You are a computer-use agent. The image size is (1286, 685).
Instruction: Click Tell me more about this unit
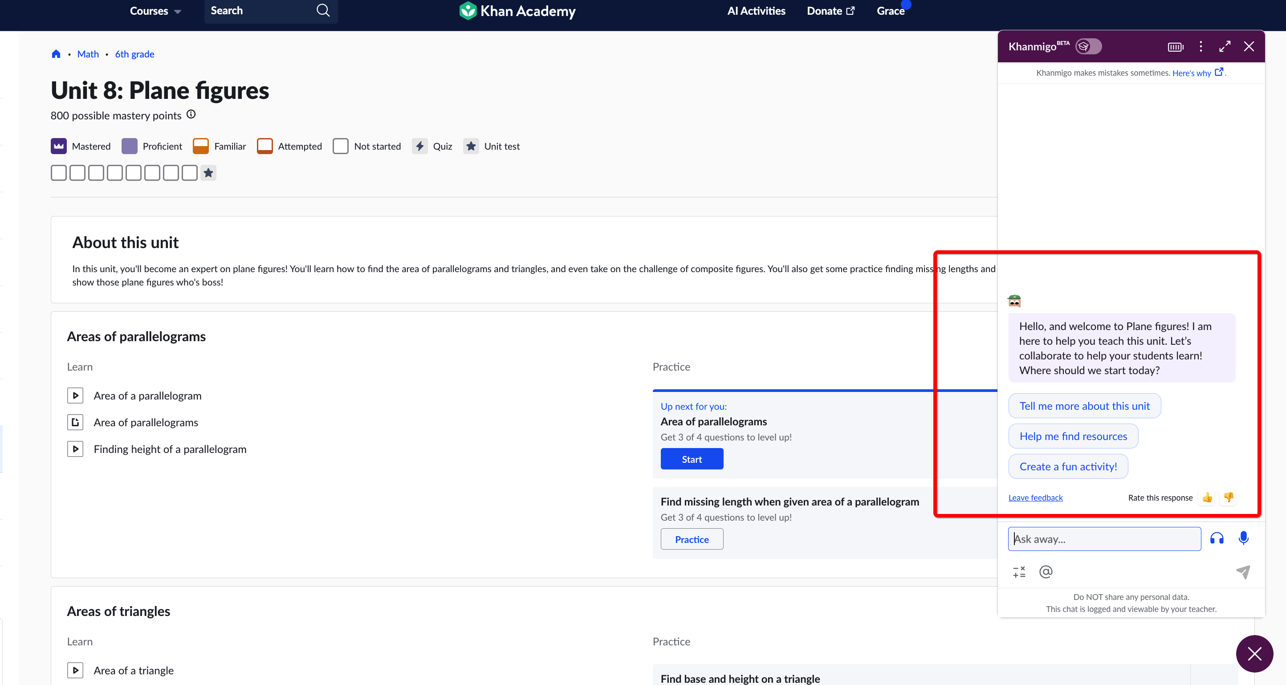click(x=1084, y=405)
